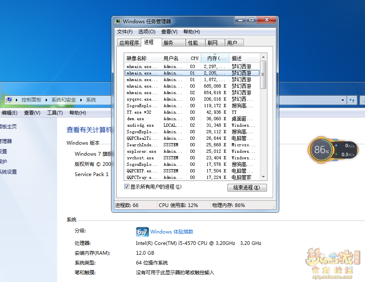
Task: Click the CPU 使用率: 12% status entry
Action: 178,205
